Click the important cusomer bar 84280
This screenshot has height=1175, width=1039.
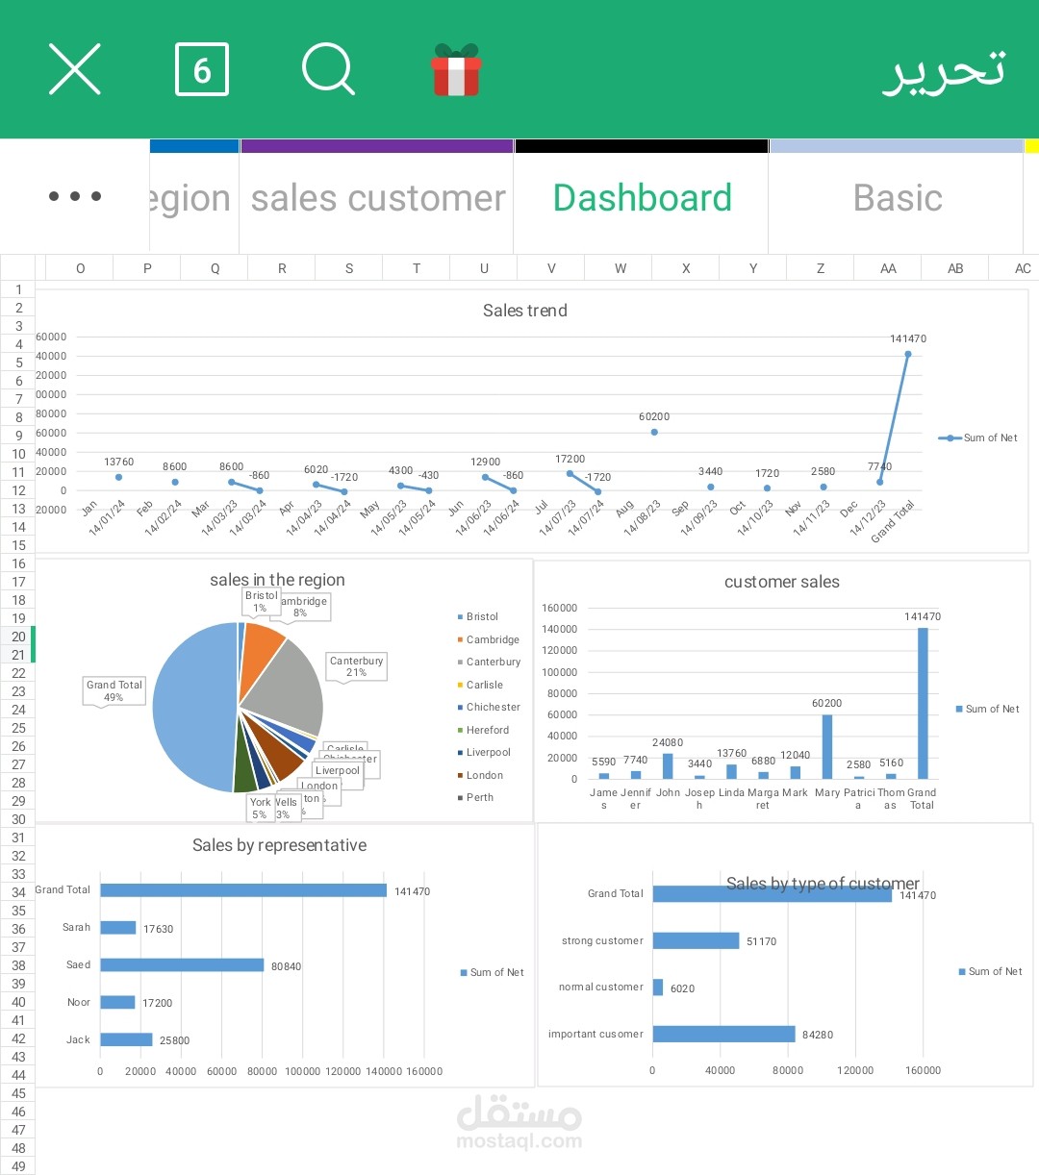(x=724, y=1034)
